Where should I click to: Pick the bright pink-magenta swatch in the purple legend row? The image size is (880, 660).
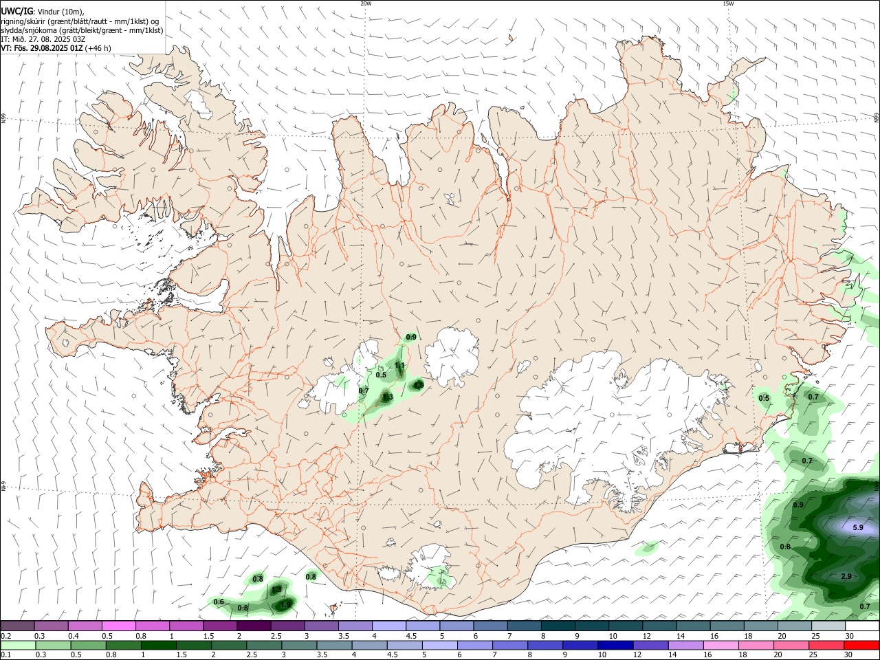118,626
